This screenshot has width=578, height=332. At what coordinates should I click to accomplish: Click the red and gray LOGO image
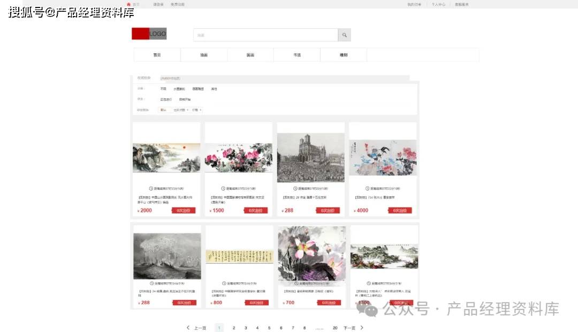pos(149,34)
